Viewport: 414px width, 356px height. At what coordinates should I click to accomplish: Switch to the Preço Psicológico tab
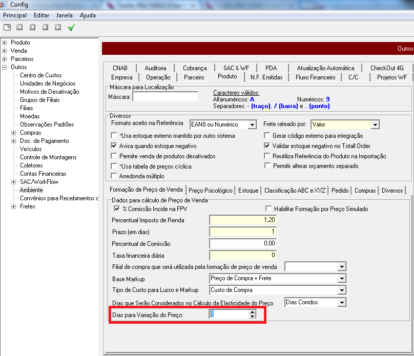[x=211, y=191]
